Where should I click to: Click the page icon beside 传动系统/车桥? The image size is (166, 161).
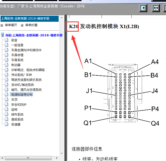coord(7,75)
